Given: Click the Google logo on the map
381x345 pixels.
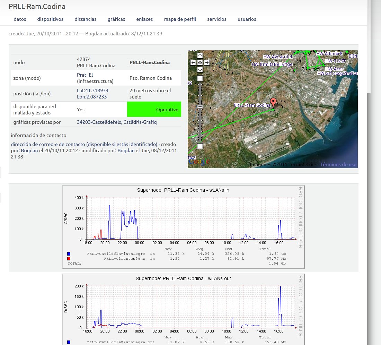Looking at the screenshot, I should pyautogui.click(x=199, y=162).
